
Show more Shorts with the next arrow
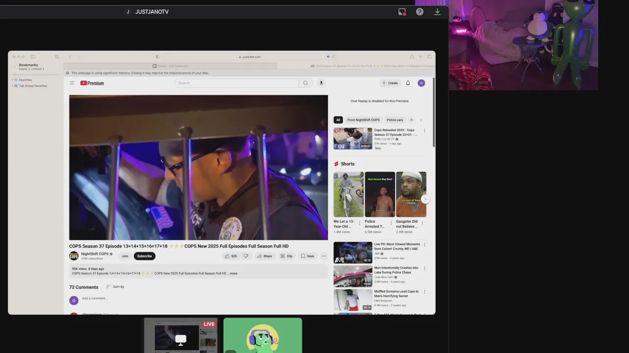[x=426, y=199]
